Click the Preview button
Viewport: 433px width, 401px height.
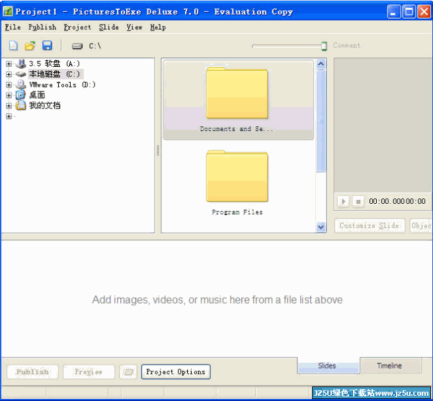pos(89,372)
